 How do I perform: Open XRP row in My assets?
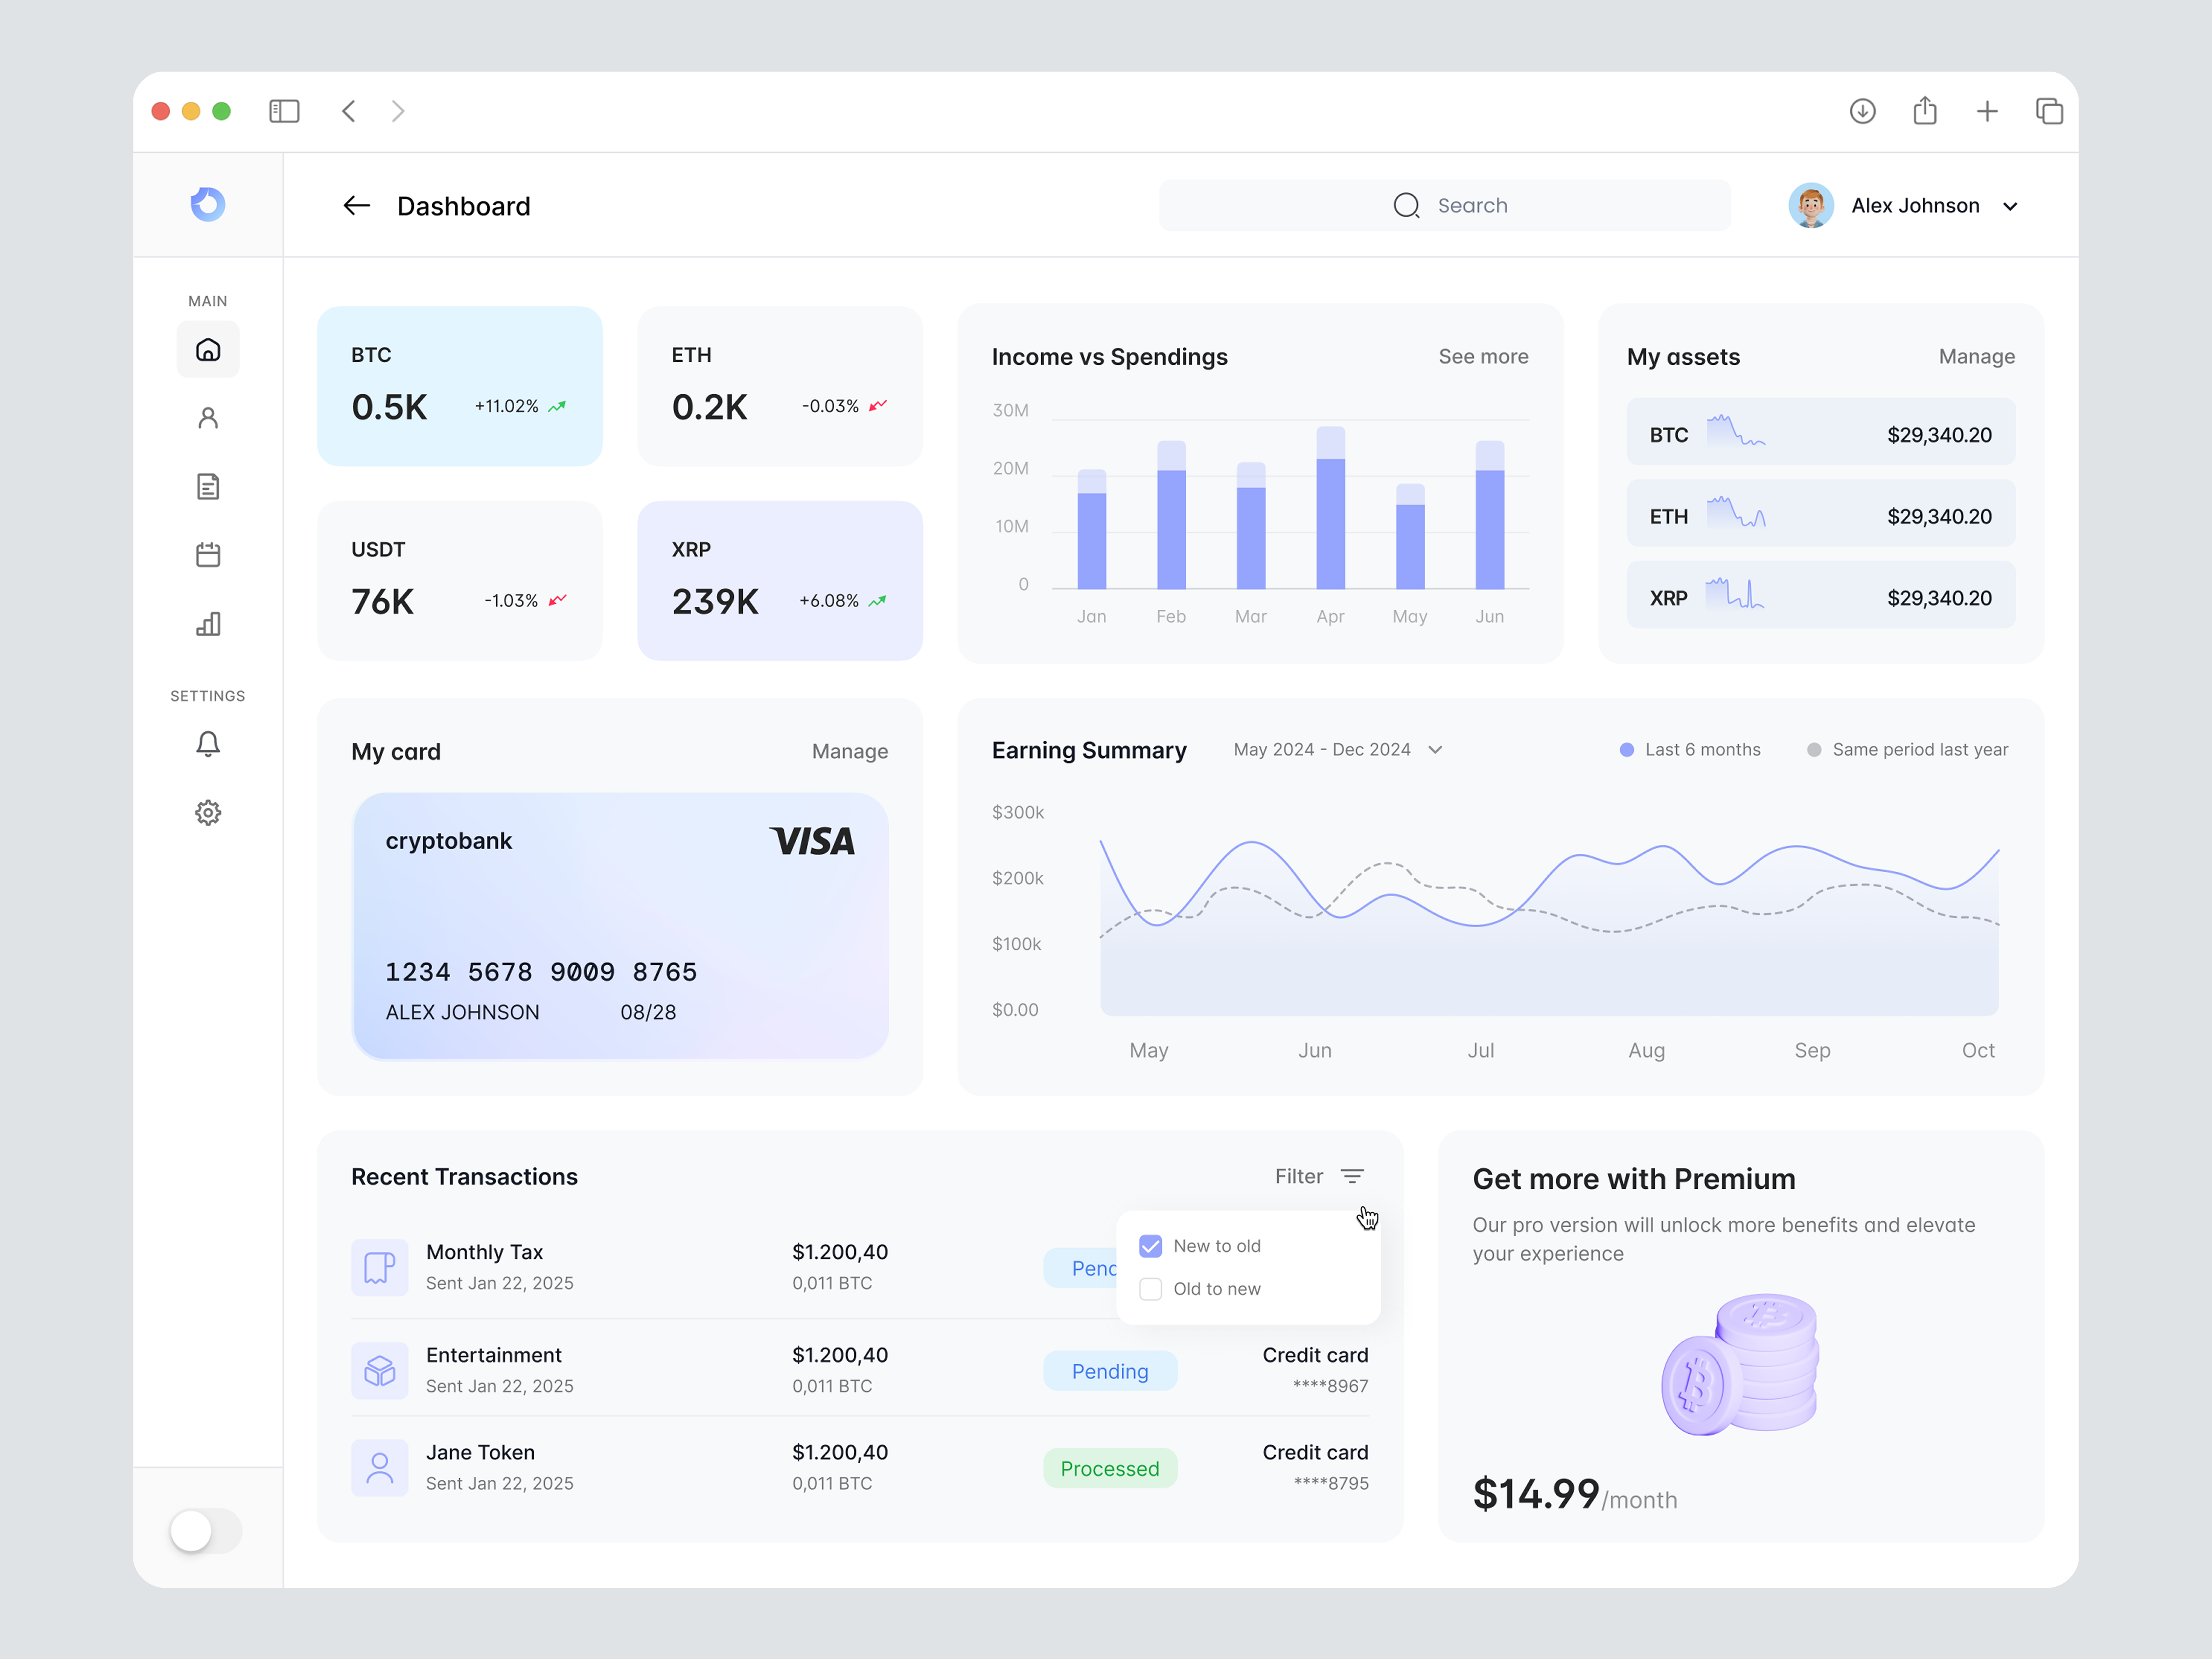[x=1821, y=596]
